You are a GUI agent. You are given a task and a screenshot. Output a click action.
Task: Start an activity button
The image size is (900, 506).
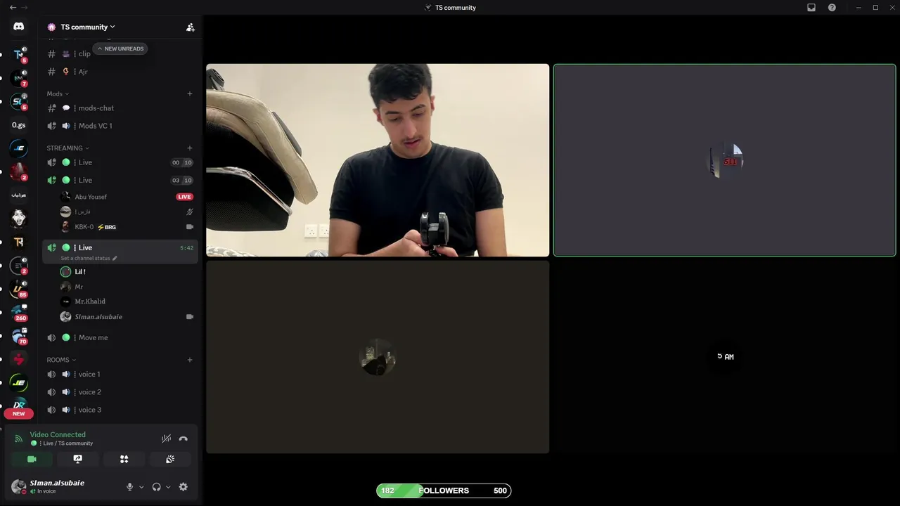[124, 459]
